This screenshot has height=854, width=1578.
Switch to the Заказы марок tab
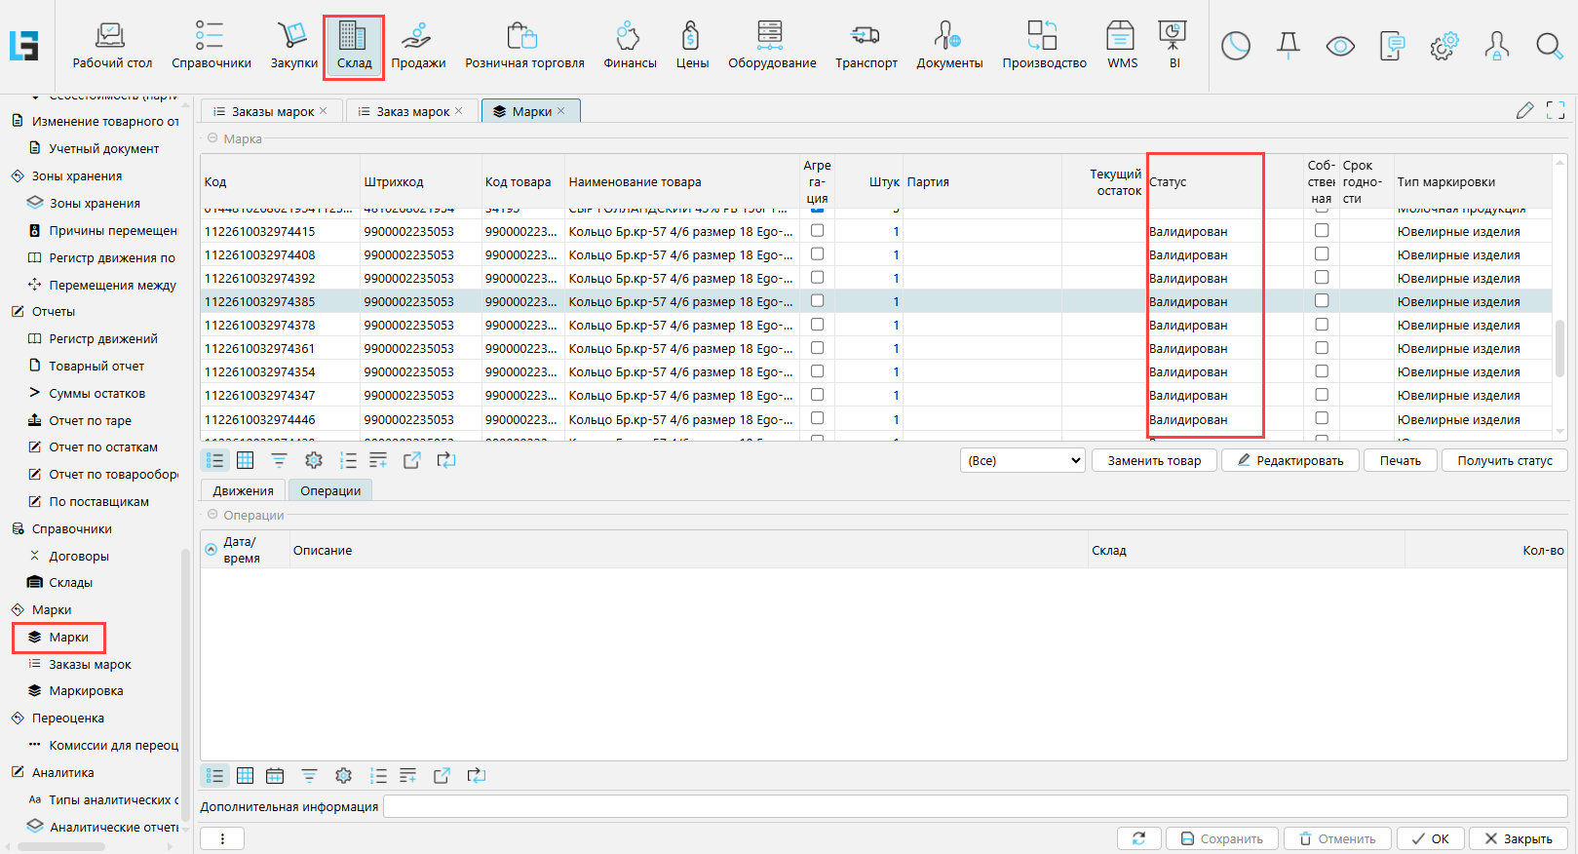tap(272, 111)
